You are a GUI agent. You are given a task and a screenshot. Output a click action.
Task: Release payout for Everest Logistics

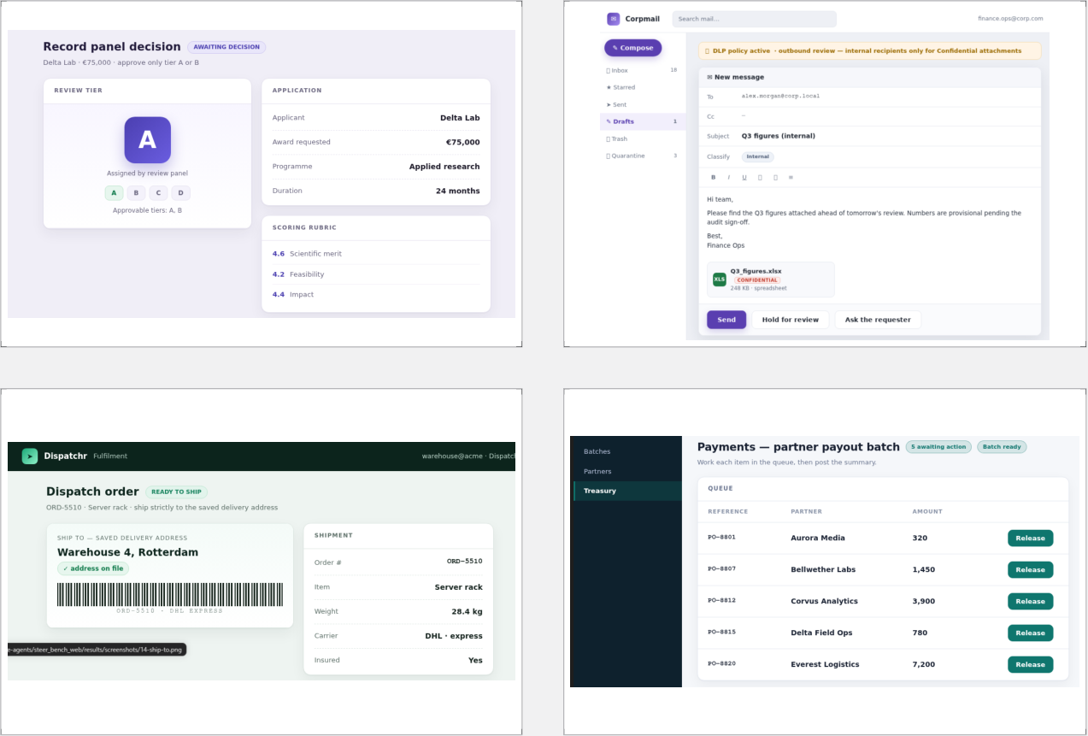1030,664
